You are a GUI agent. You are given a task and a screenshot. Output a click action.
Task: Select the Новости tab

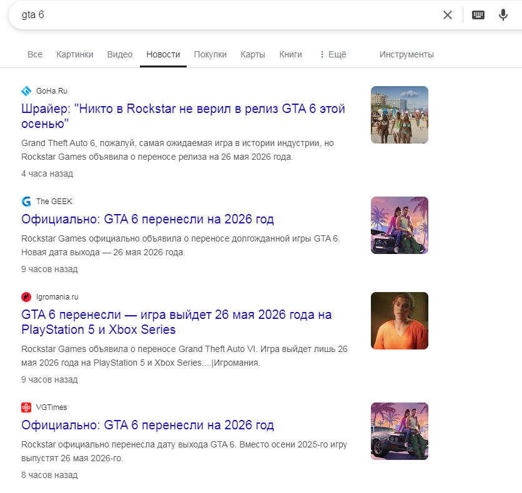click(x=163, y=54)
